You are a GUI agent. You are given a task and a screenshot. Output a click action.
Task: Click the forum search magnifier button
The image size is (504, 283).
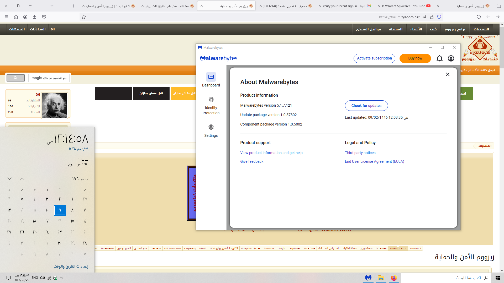[x=15, y=78]
